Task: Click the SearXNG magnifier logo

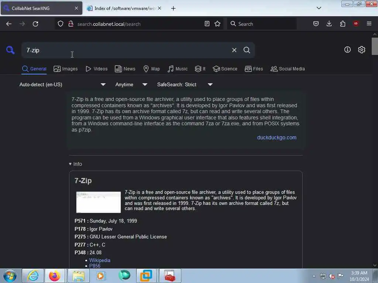Action: [x=10, y=50]
